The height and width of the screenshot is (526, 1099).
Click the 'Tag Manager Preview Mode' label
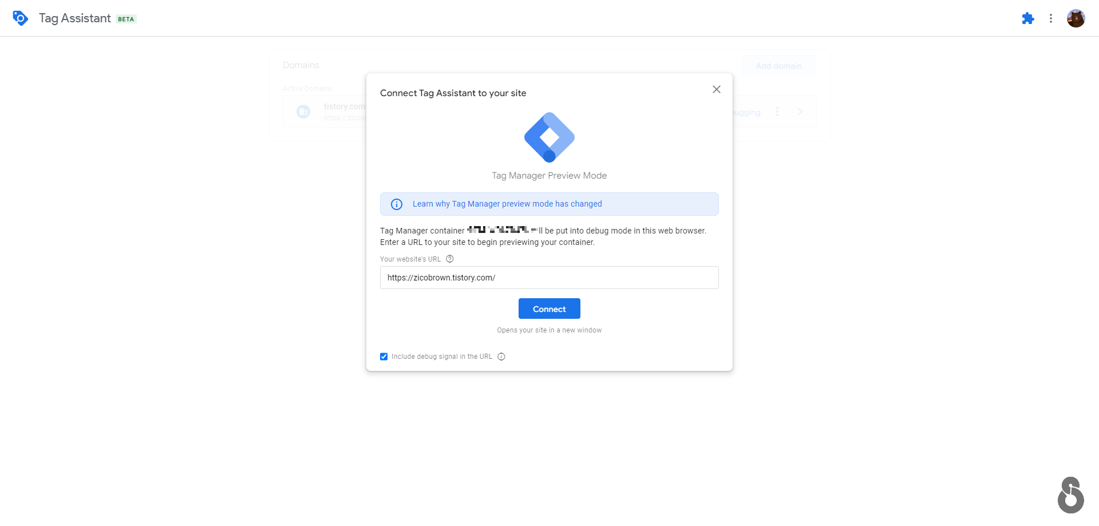pyautogui.click(x=549, y=176)
